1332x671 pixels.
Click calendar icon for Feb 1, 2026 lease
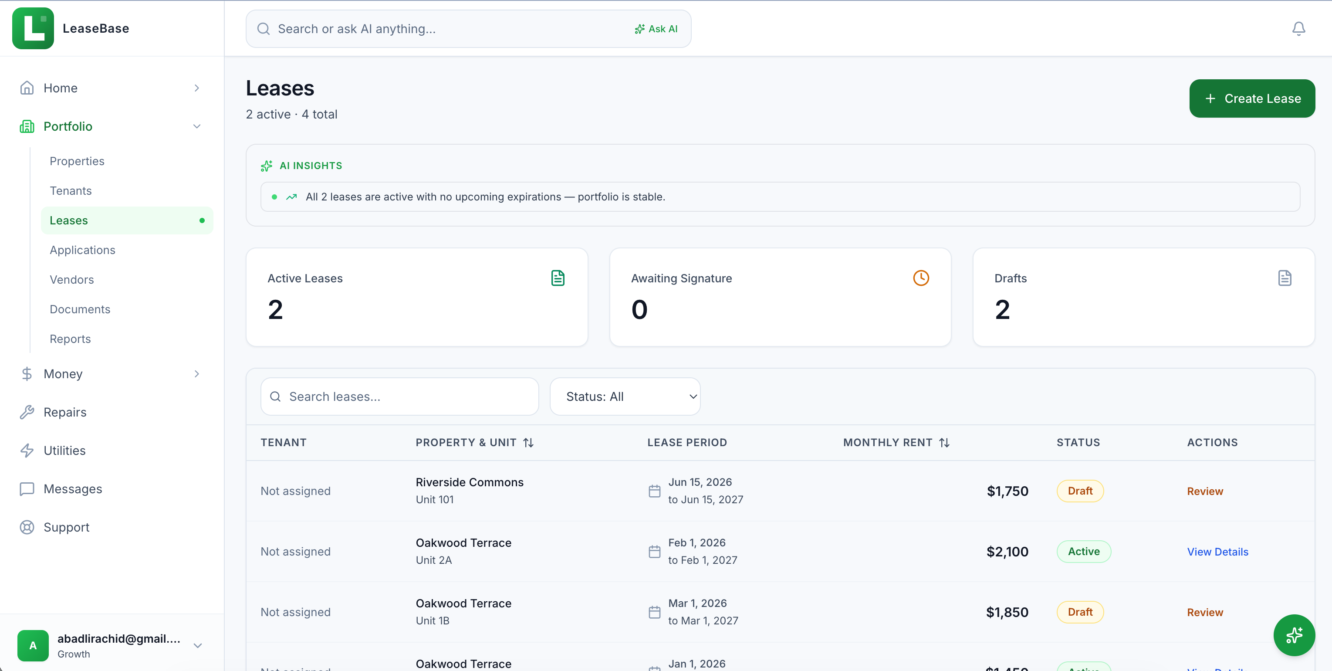(x=654, y=552)
